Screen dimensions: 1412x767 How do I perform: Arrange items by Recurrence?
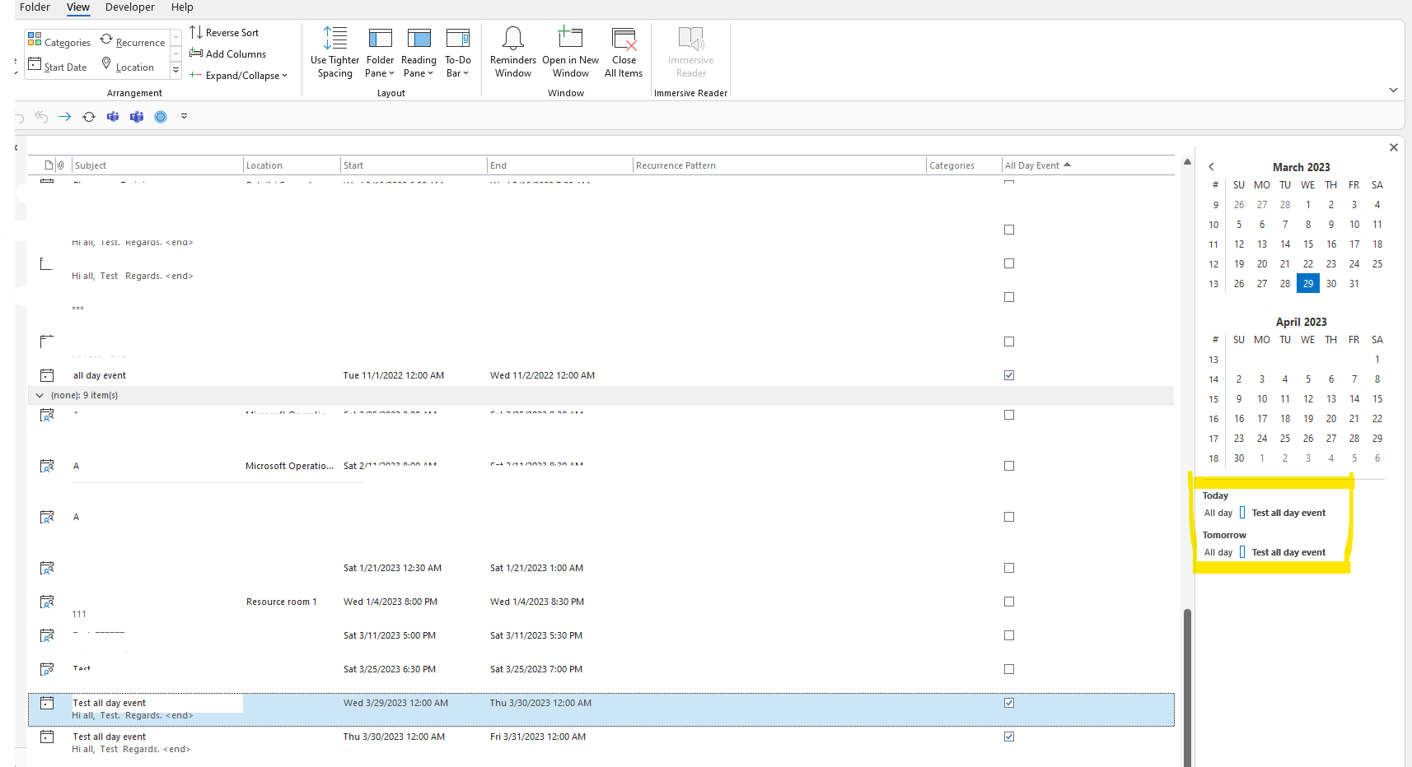(133, 41)
